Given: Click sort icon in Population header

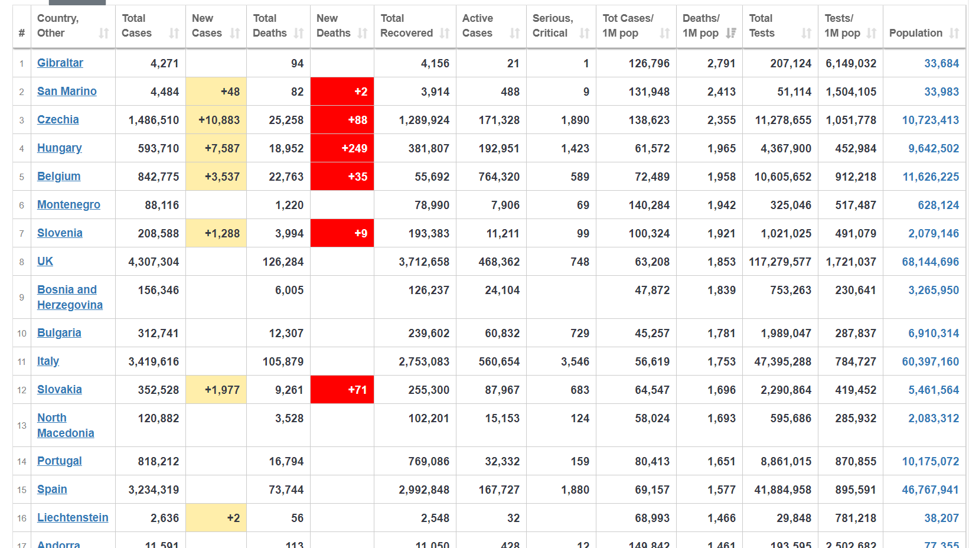Looking at the screenshot, I should tap(954, 34).
